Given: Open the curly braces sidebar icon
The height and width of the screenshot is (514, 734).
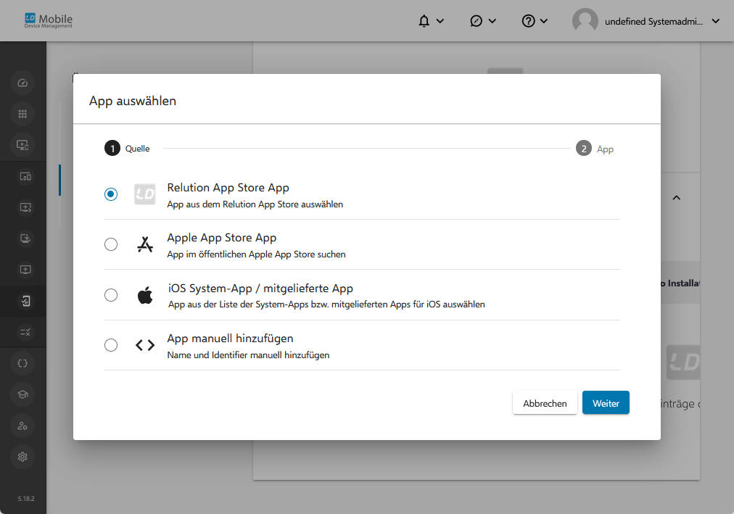Looking at the screenshot, I should [x=22, y=363].
